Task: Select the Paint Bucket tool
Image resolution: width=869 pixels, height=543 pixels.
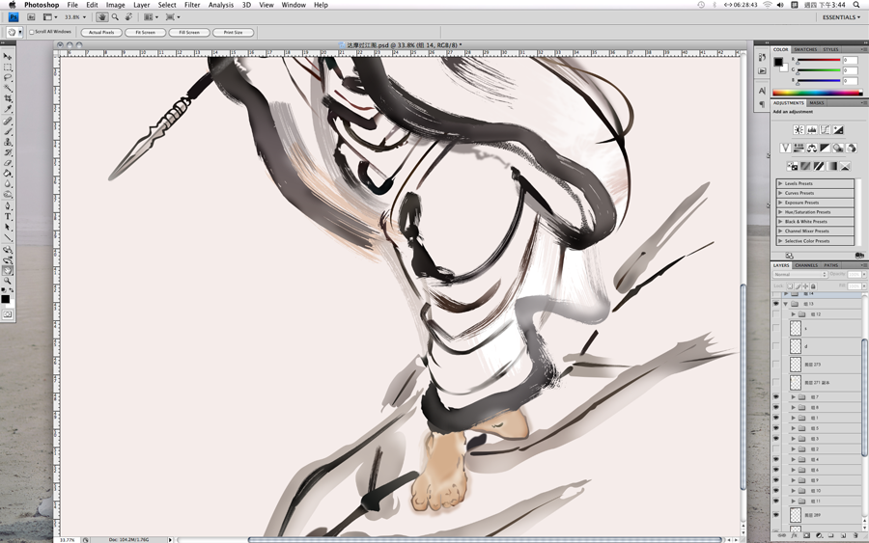Action: coord(7,174)
